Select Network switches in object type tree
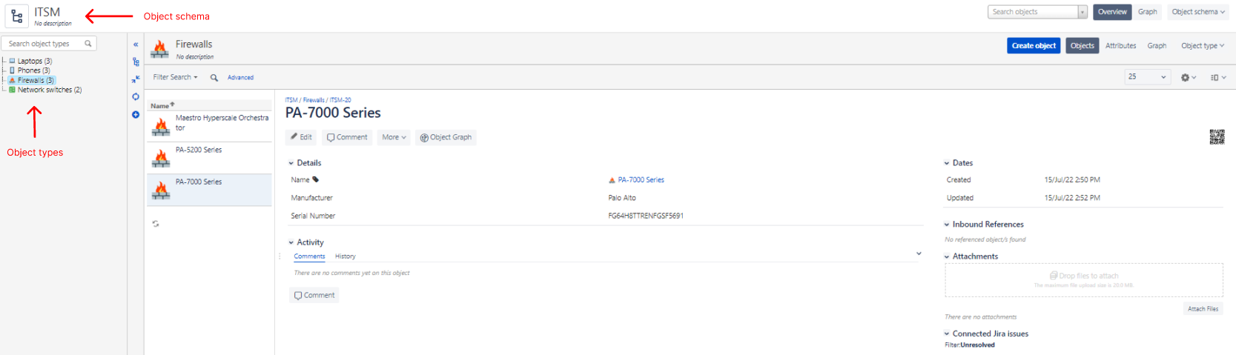1236x355 pixels. point(49,90)
